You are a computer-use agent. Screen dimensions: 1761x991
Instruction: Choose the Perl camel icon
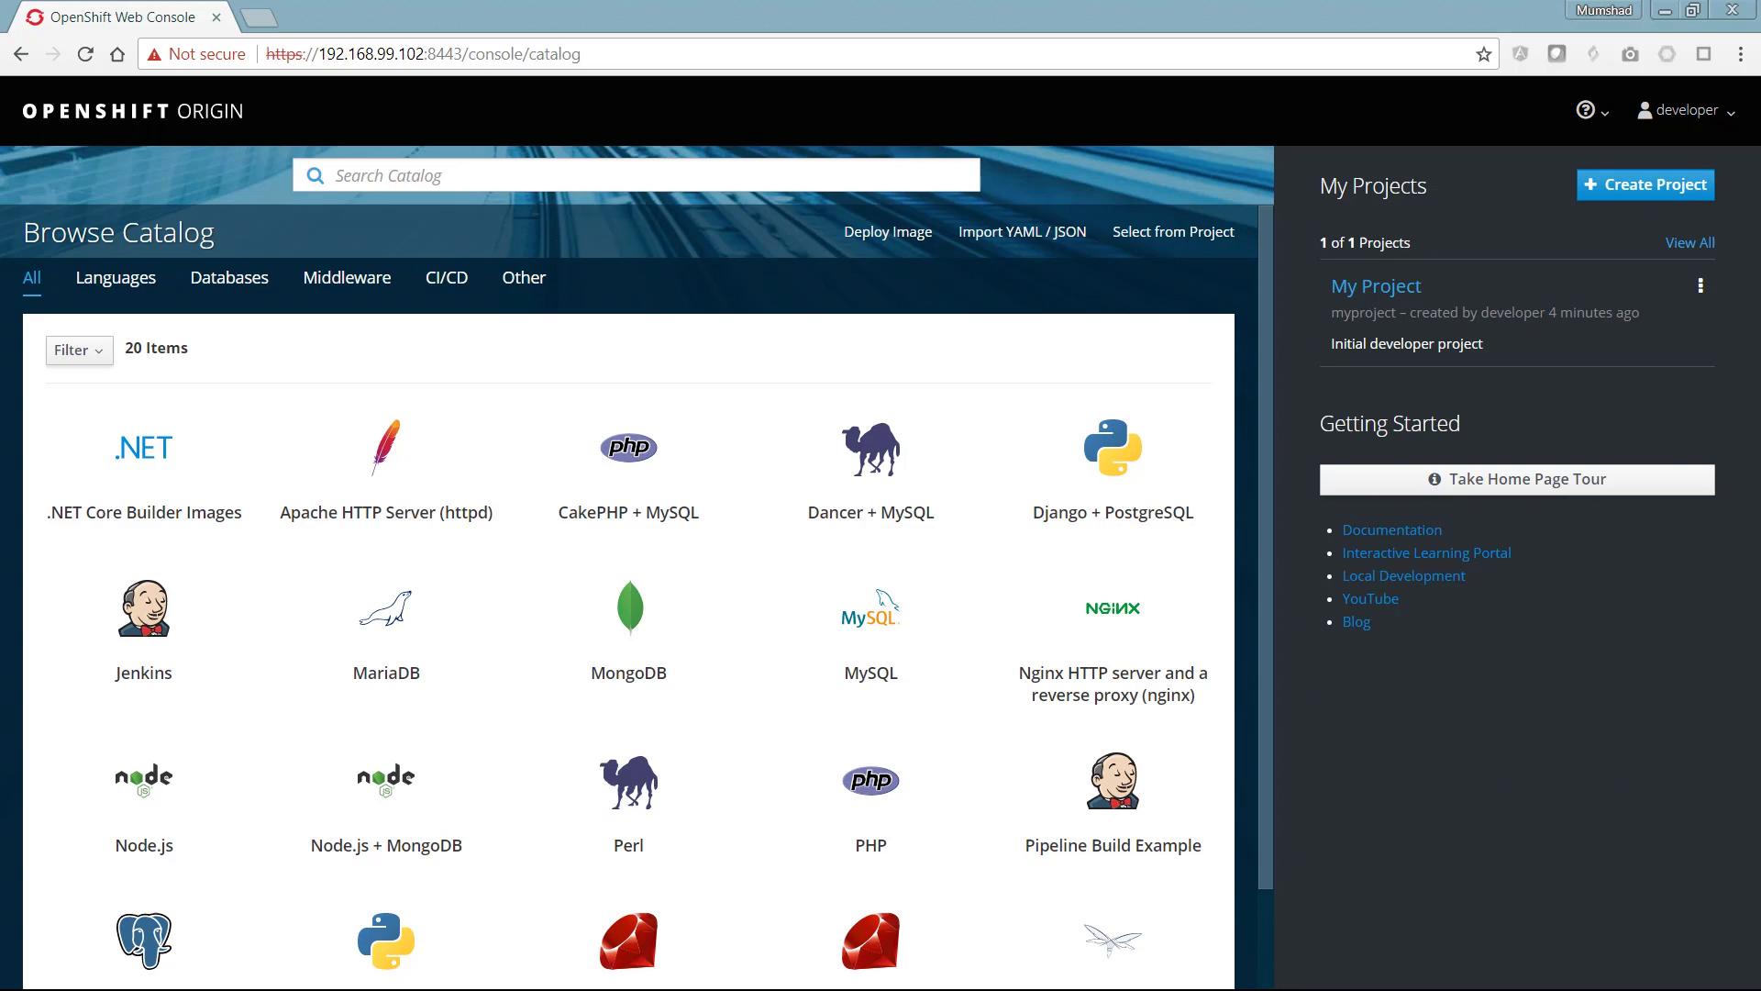click(628, 782)
